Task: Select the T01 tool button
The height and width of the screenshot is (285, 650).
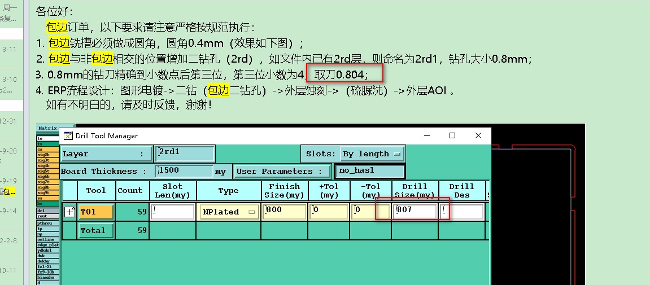Action: point(96,212)
